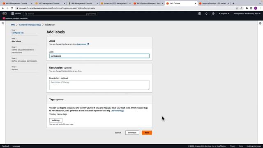
Task: Open the CloudShell icon in the header
Action: pyautogui.click(x=199, y=14)
